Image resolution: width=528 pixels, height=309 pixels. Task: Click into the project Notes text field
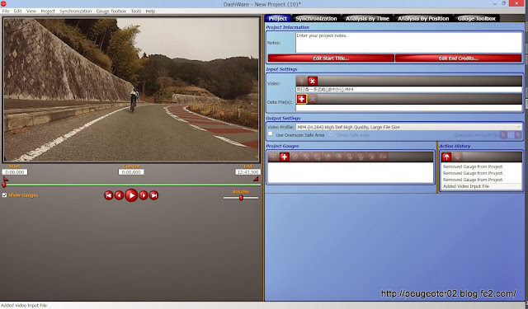409,42
